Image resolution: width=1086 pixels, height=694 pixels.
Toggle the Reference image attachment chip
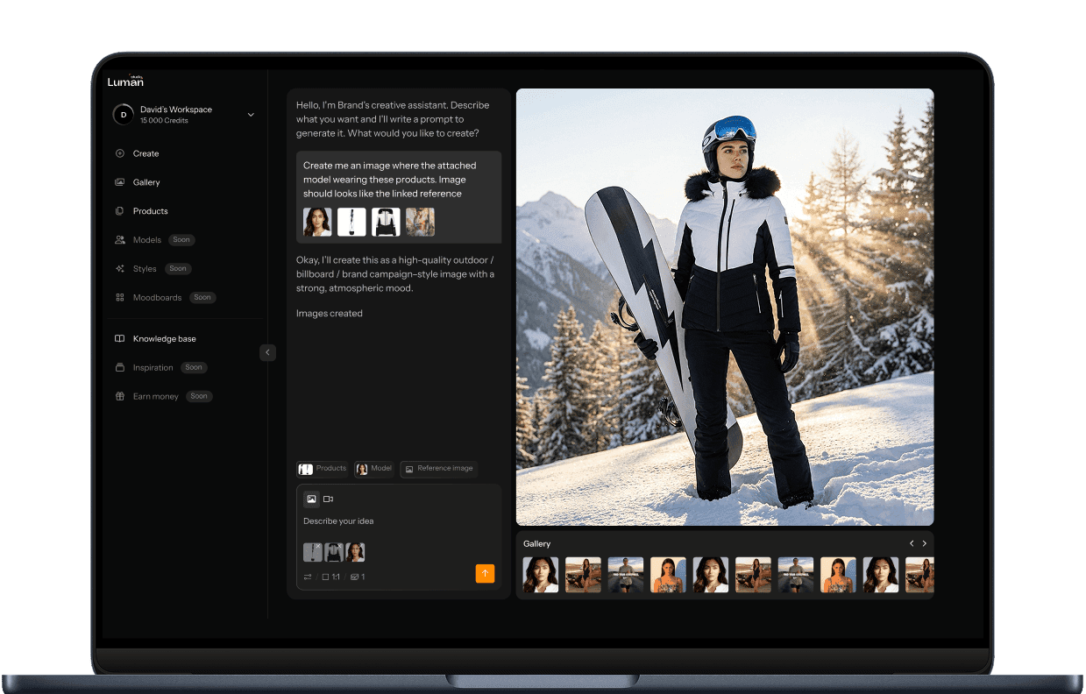click(x=438, y=469)
